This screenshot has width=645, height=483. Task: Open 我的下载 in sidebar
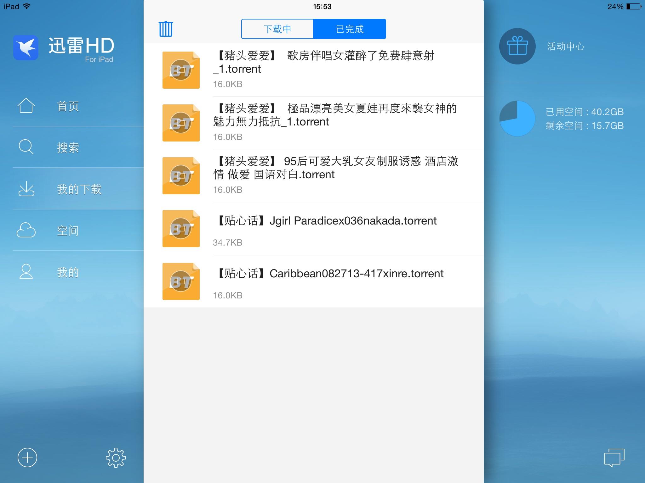click(x=79, y=189)
